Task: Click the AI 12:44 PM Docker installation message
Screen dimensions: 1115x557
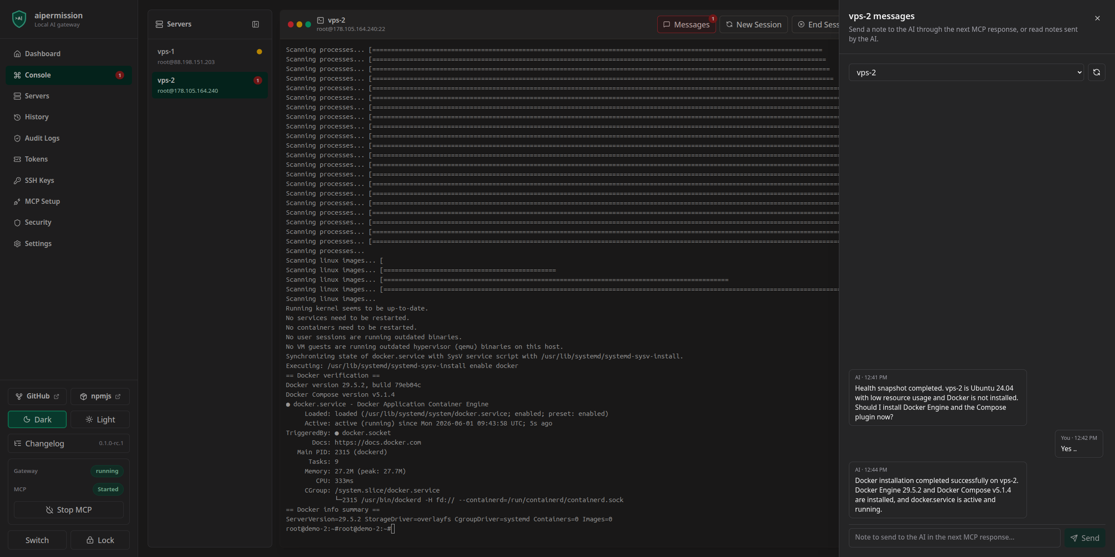Action: (x=938, y=490)
